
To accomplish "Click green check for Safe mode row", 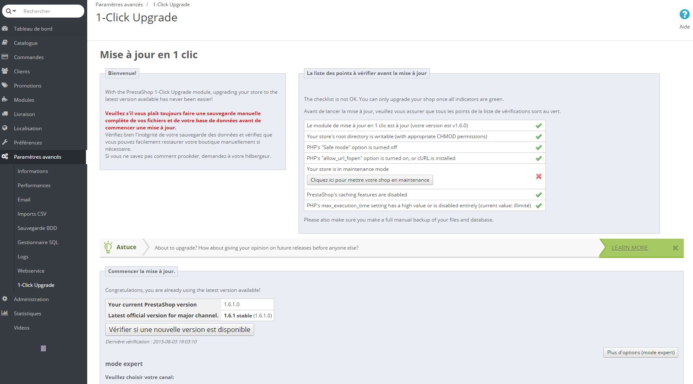I will click(539, 147).
